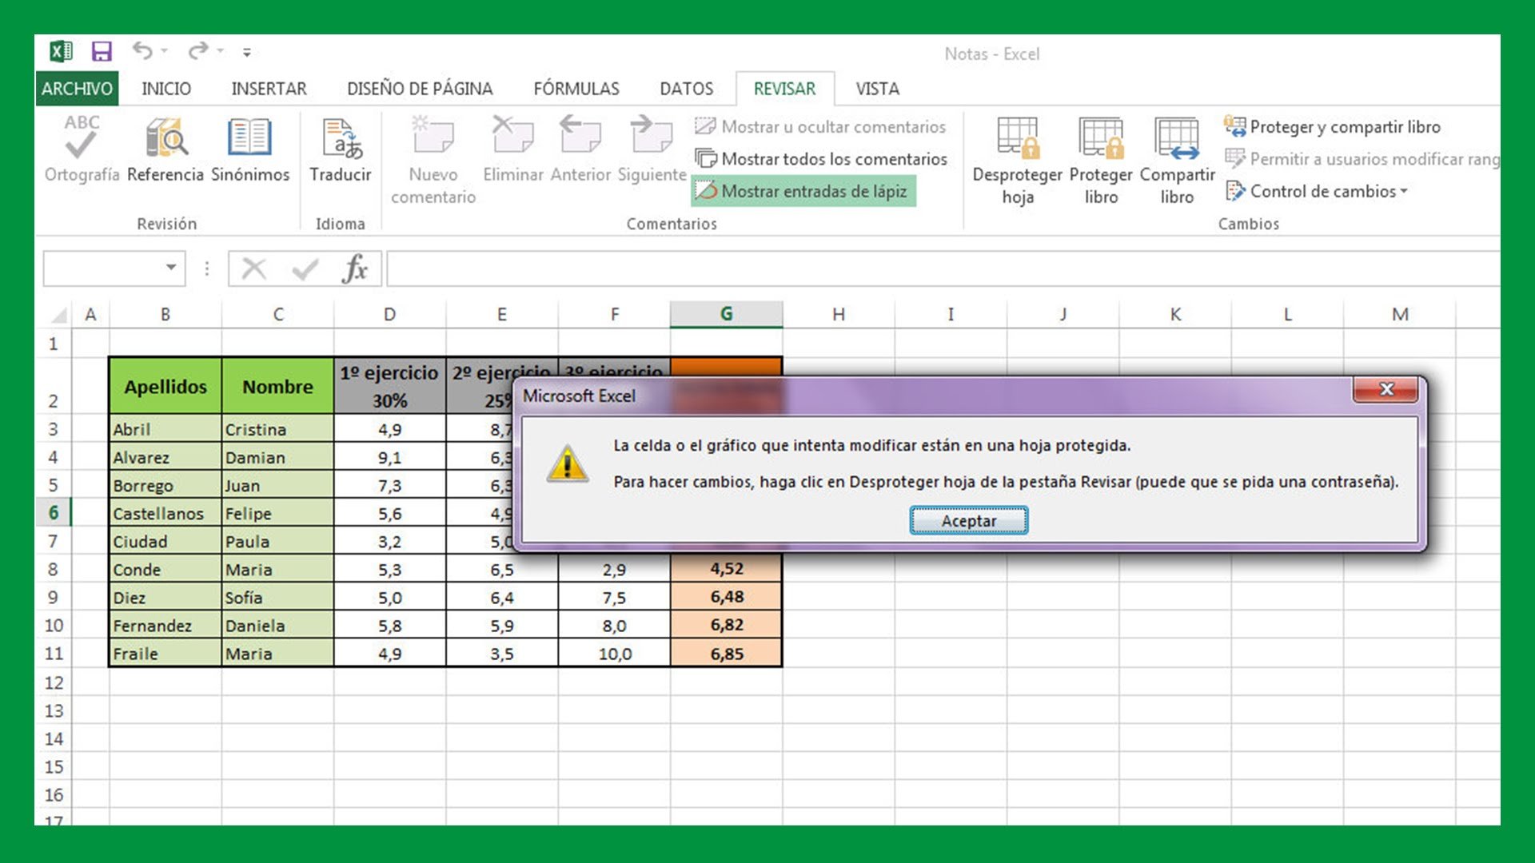Add a Nuevo comentario

point(433,160)
